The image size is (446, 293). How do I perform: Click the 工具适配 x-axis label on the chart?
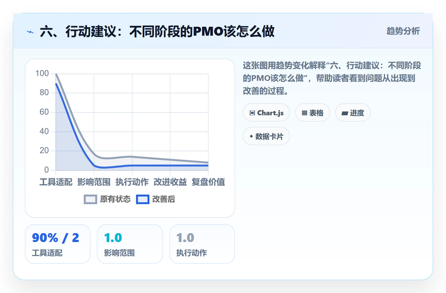click(56, 182)
